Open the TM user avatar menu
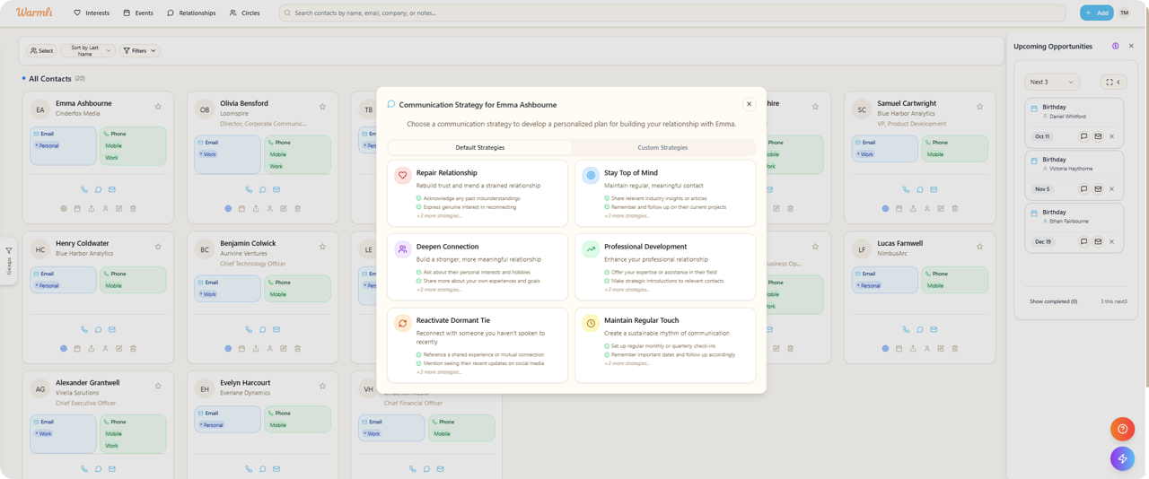The height and width of the screenshot is (479, 1149). point(1125,13)
